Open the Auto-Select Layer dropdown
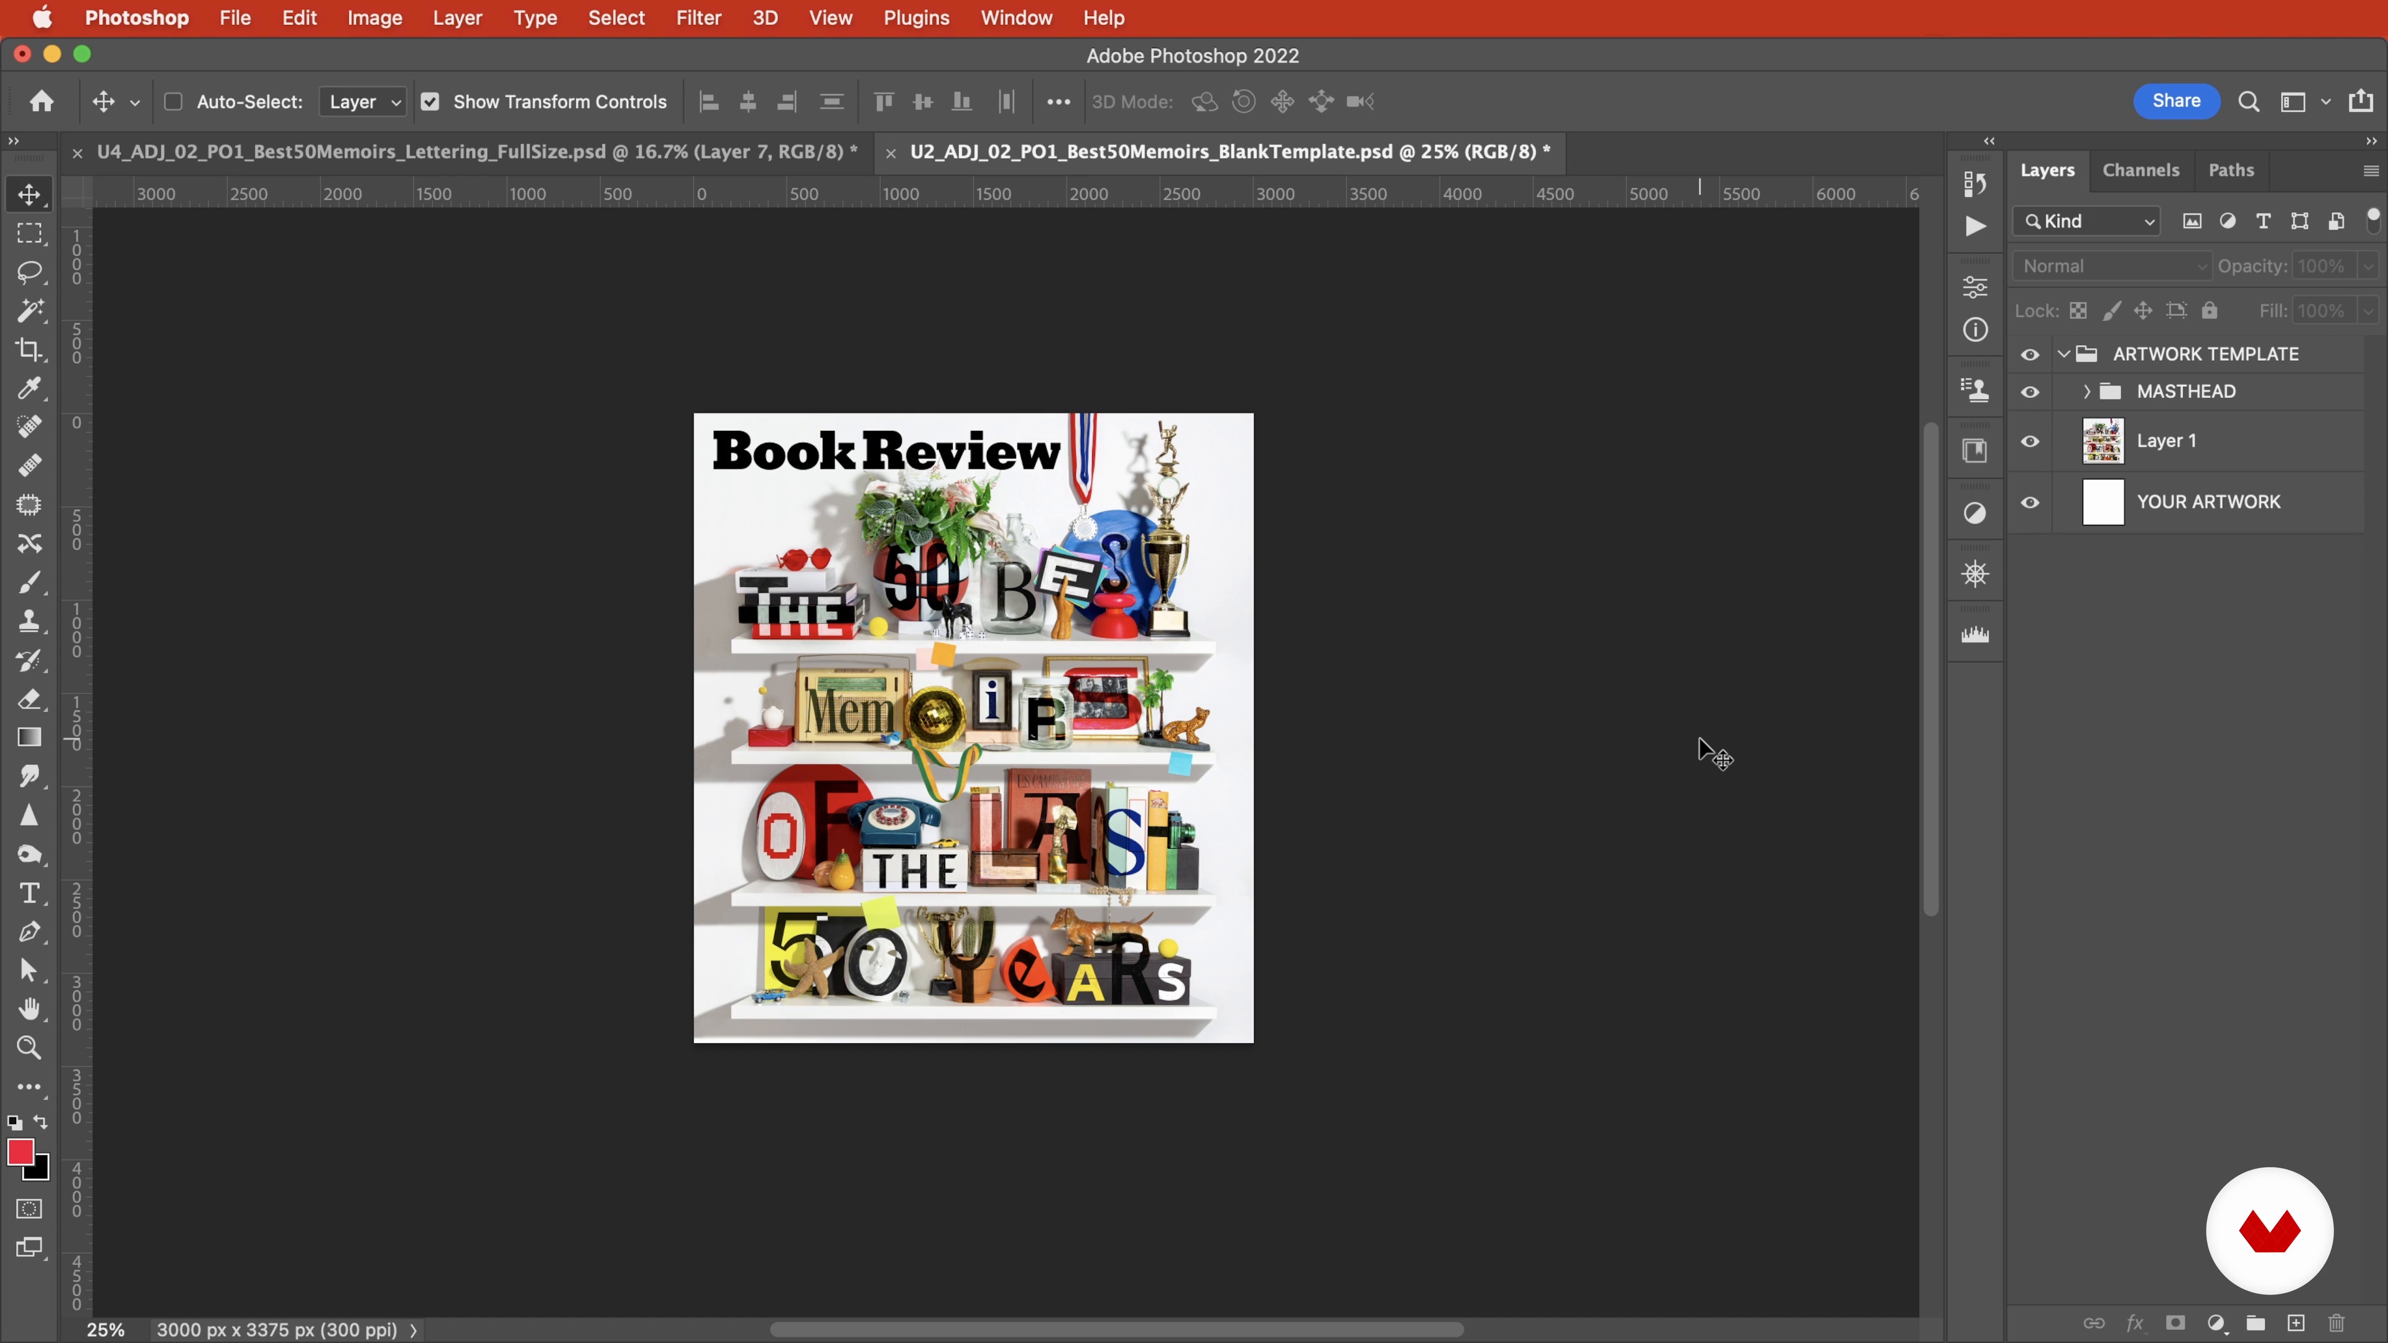Screen dimensions: 2388x1343 click(363, 102)
